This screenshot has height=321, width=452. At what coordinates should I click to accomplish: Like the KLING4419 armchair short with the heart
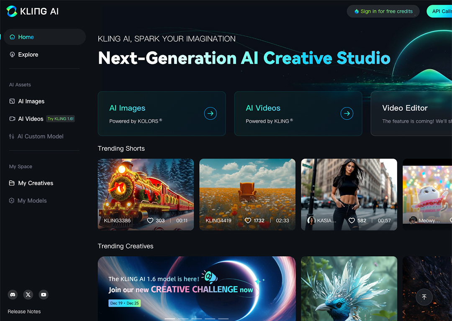click(x=248, y=221)
